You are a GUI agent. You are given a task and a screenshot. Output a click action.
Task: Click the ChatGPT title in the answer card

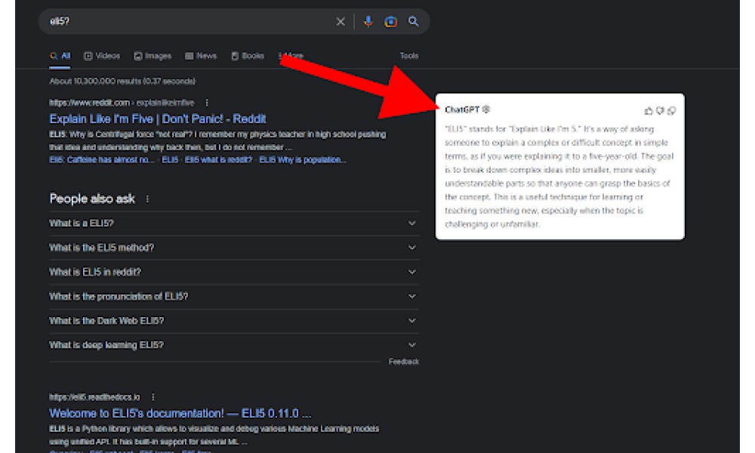point(462,109)
